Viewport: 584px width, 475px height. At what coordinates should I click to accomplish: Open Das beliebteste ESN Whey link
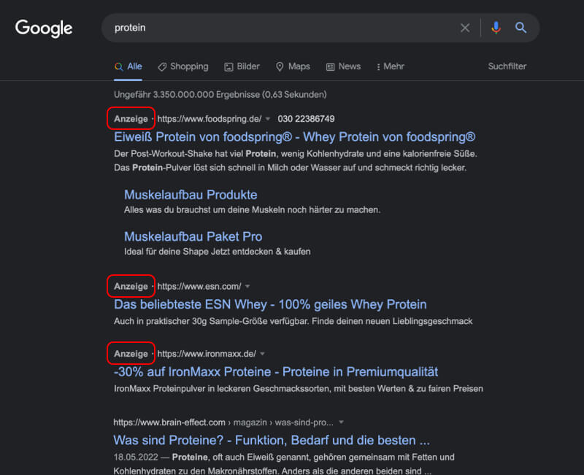click(x=270, y=304)
